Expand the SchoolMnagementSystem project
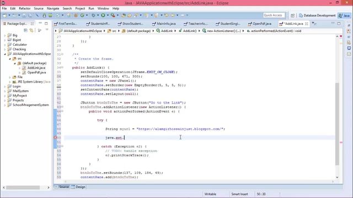The image size is (353, 198). coord(5,105)
